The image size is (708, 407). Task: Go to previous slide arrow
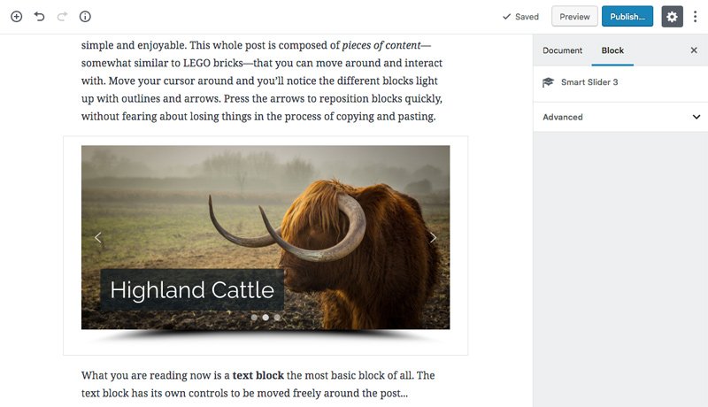(98, 237)
